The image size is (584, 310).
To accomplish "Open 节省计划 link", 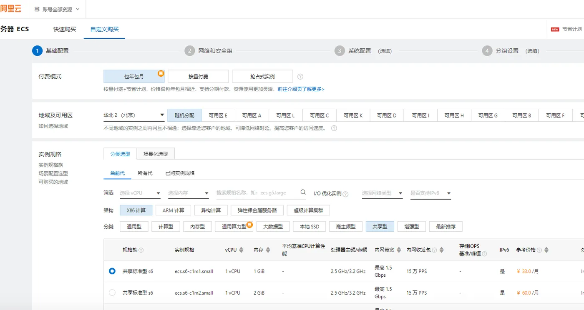I will (x=572, y=30).
